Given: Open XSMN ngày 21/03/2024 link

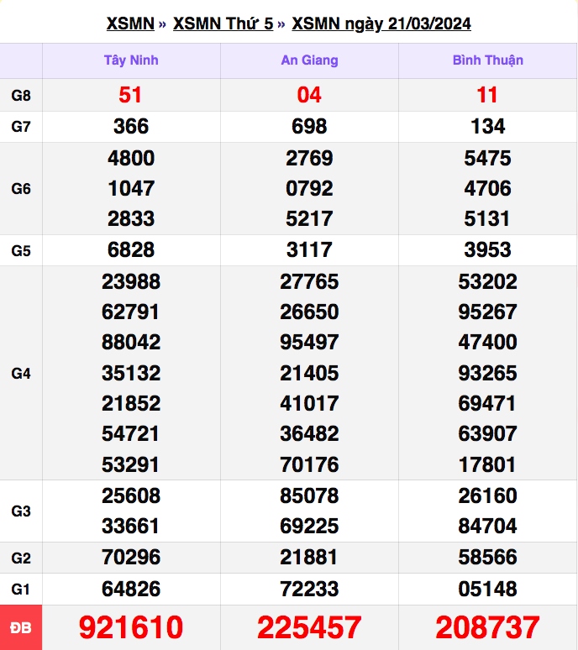Looking at the screenshot, I should 381,24.
